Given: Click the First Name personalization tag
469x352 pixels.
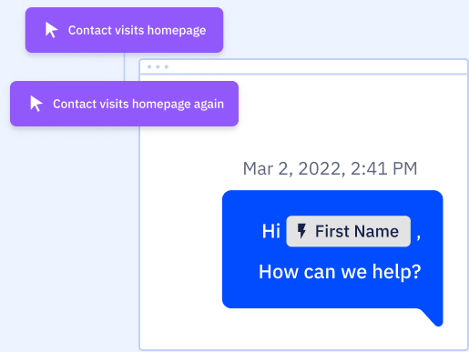Looking at the screenshot, I should (x=348, y=231).
